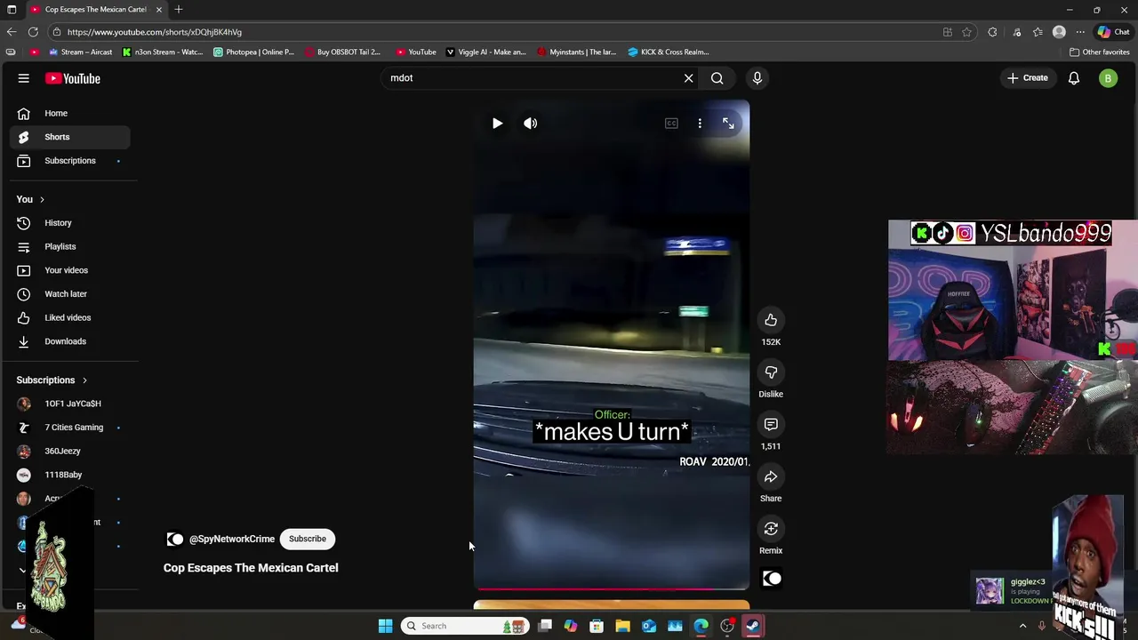Reload the page
The width and height of the screenshot is (1138, 640).
[33, 32]
